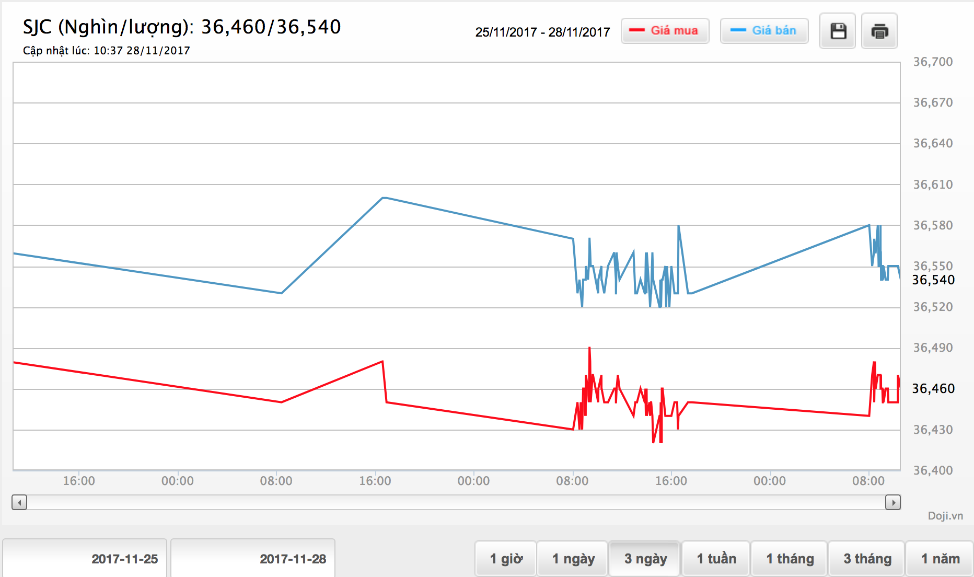Viewport: 974px width, 577px height.
Task: Select the 1 tuần range
Action: 716,559
